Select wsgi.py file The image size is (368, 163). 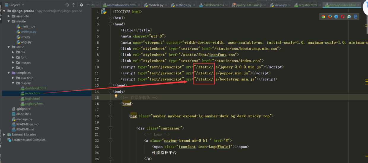point(26,42)
